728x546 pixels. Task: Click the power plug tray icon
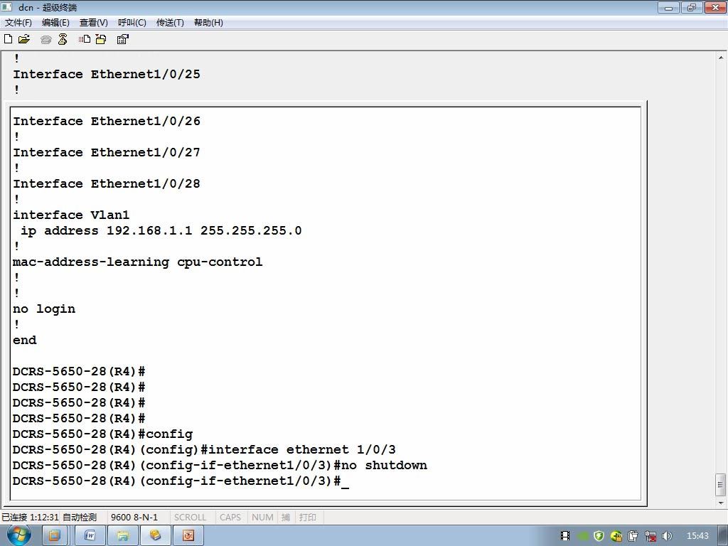pyautogui.click(x=633, y=536)
